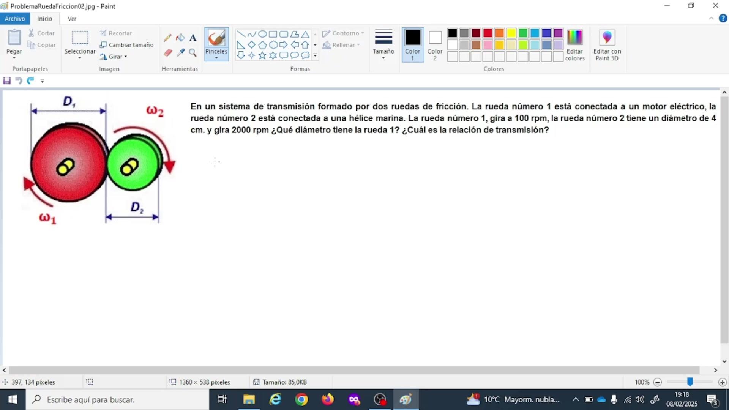This screenshot has width=729, height=410.
Task: Select the Magnifier tool
Action: tap(193, 53)
